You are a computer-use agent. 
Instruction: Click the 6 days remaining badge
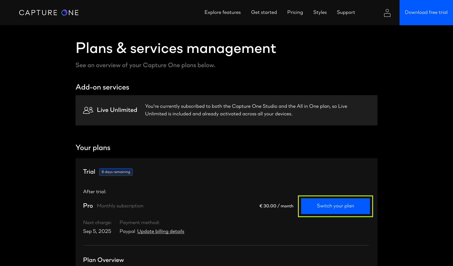[x=116, y=172]
